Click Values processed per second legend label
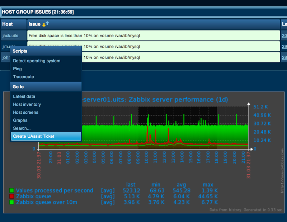287x222 pixels. [x=55, y=190]
